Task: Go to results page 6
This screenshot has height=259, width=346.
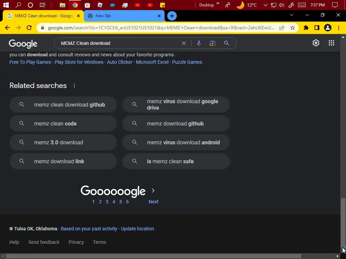Action: (127, 202)
